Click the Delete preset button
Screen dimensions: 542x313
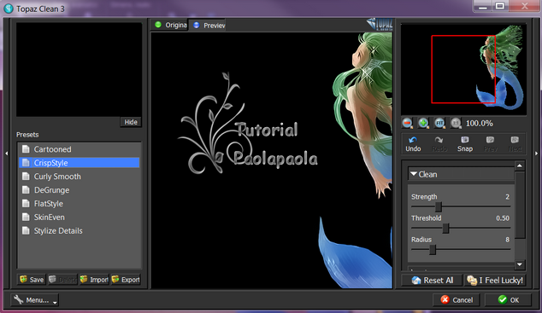[x=62, y=280]
